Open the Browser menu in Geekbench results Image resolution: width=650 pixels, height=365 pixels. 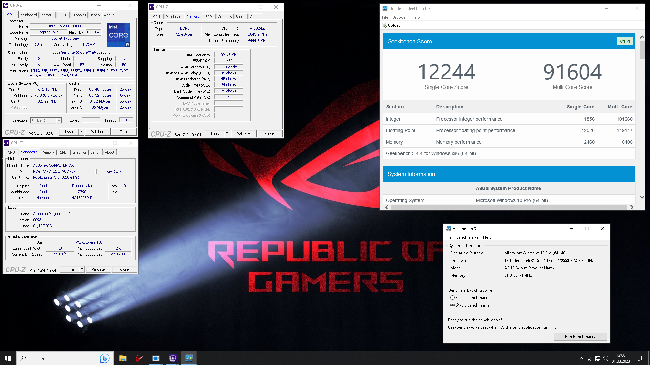400,17
